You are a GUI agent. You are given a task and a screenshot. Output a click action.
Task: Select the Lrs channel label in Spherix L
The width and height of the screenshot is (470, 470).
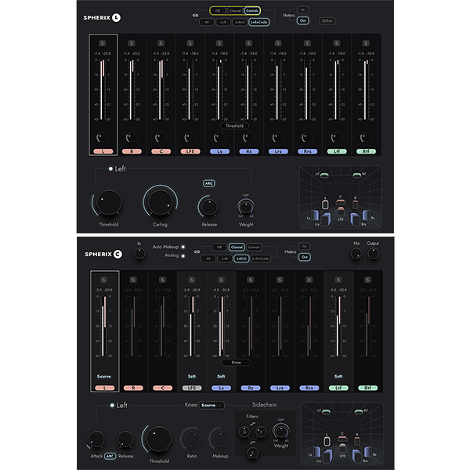click(278, 152)
